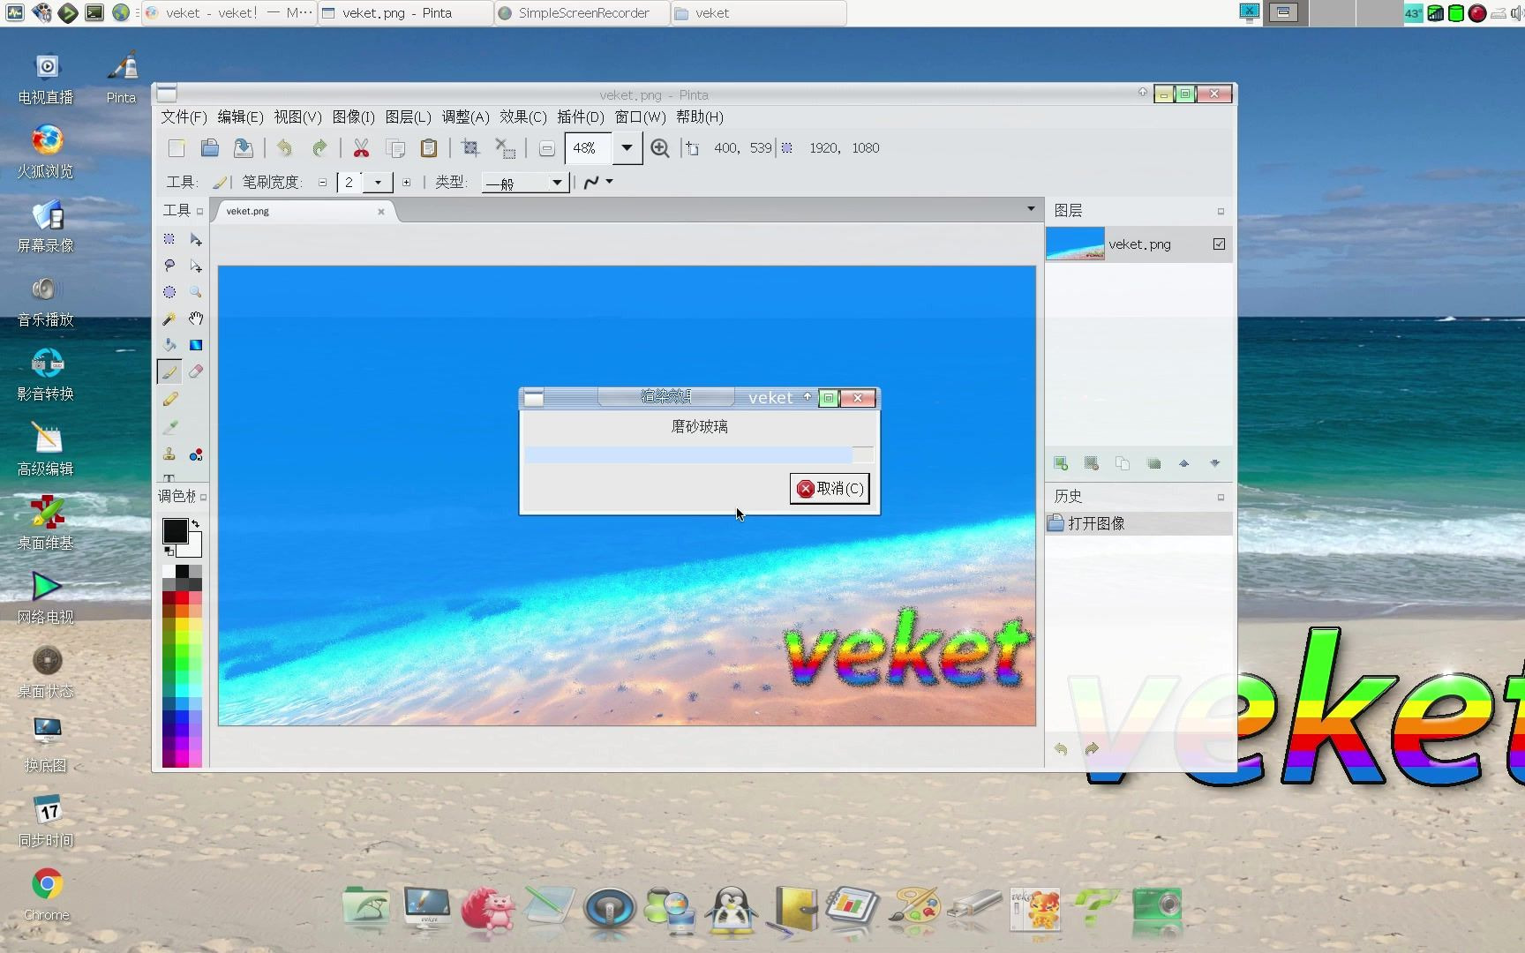Click the black primary color swatch

(x=174, y=530)
